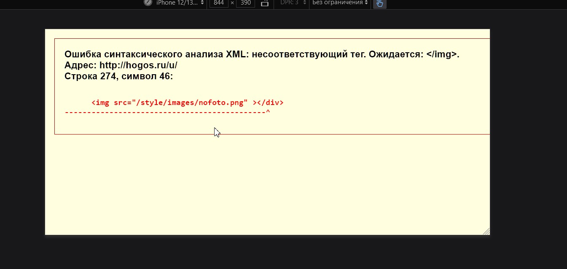567x269 pixels.
Task: Click the caret ^ error position marker
Action: pos(268,112)
